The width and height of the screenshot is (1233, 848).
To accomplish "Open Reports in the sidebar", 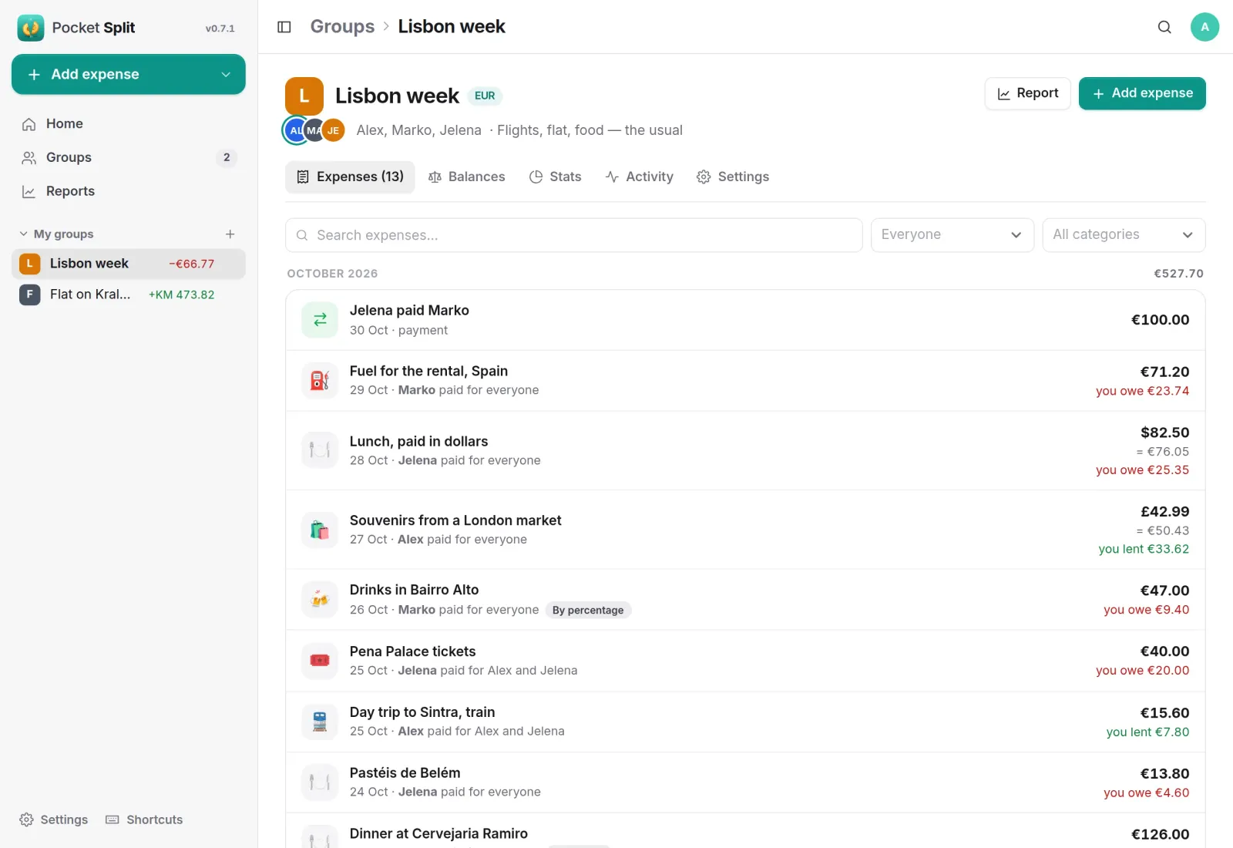I will pos(129,192).
